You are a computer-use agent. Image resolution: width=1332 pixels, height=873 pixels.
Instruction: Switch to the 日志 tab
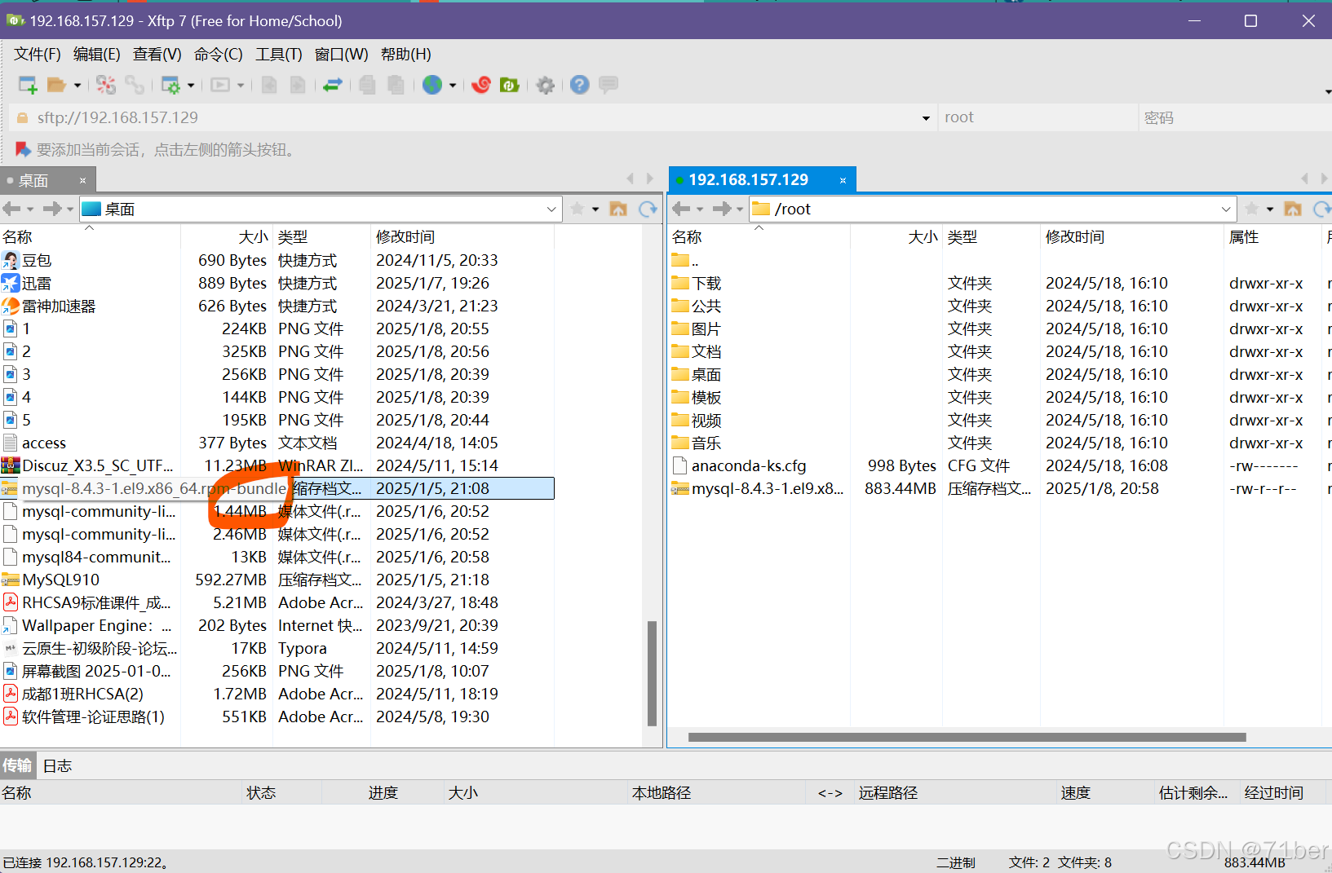[x=57, y=766]
